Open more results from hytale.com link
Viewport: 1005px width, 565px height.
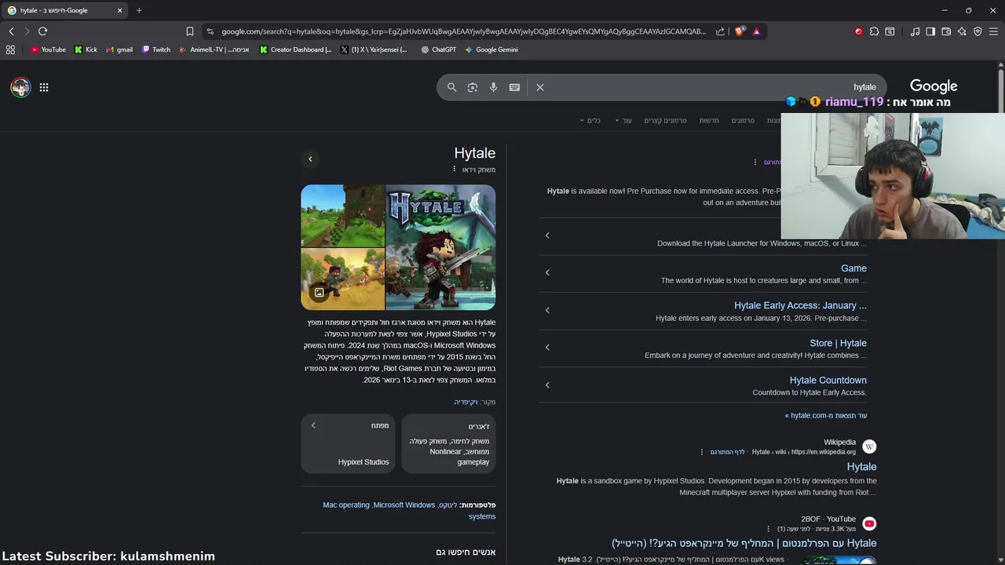coord(826,415)
